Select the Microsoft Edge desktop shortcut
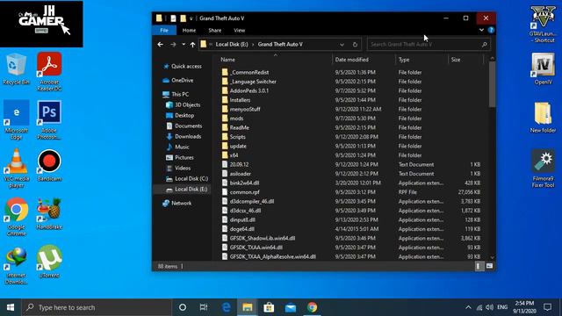 click(x=16, y=120)
